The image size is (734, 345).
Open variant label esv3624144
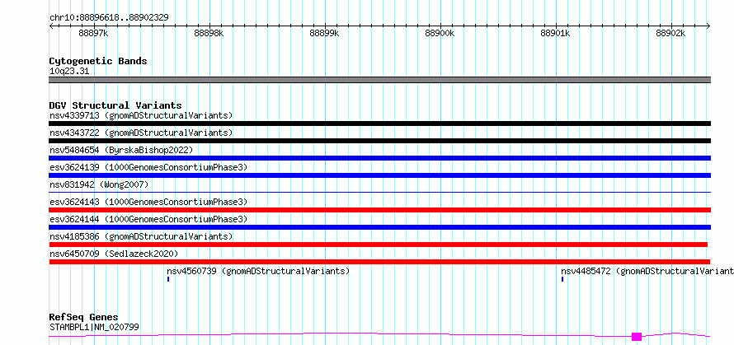[x=148, y=219]
